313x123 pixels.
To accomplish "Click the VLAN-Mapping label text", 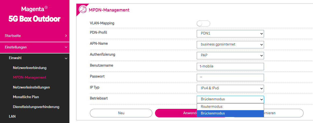I will coord(102,23).
